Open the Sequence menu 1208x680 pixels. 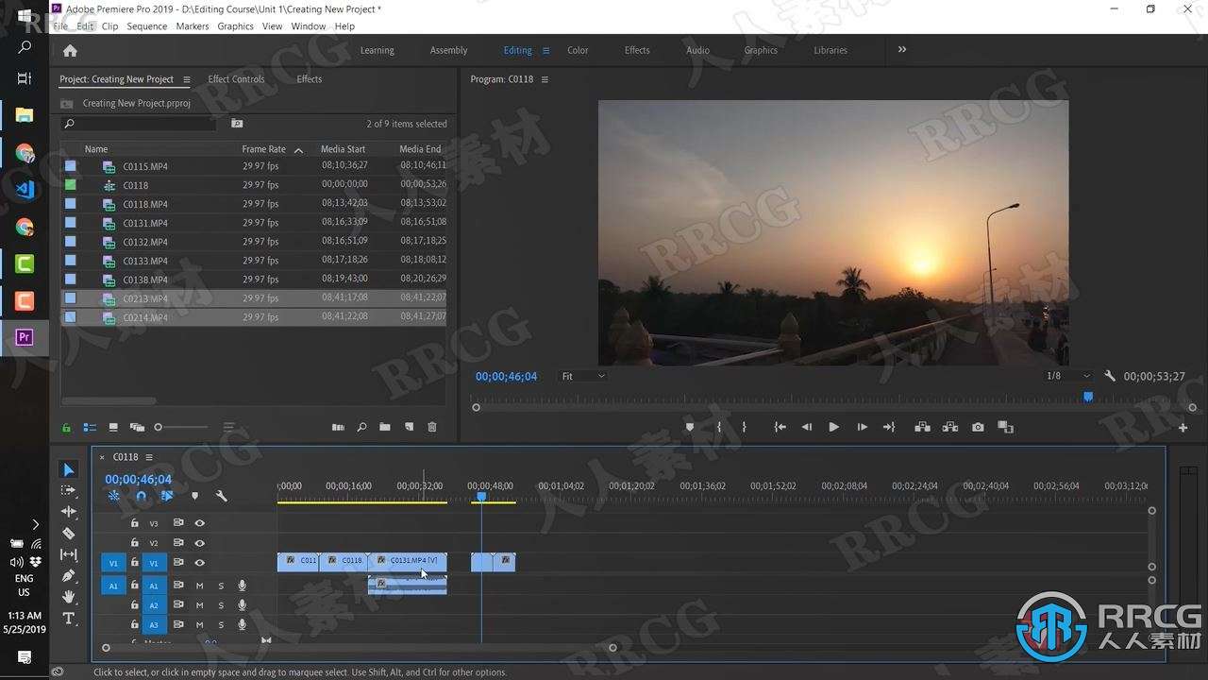click(x=147, y=26)
